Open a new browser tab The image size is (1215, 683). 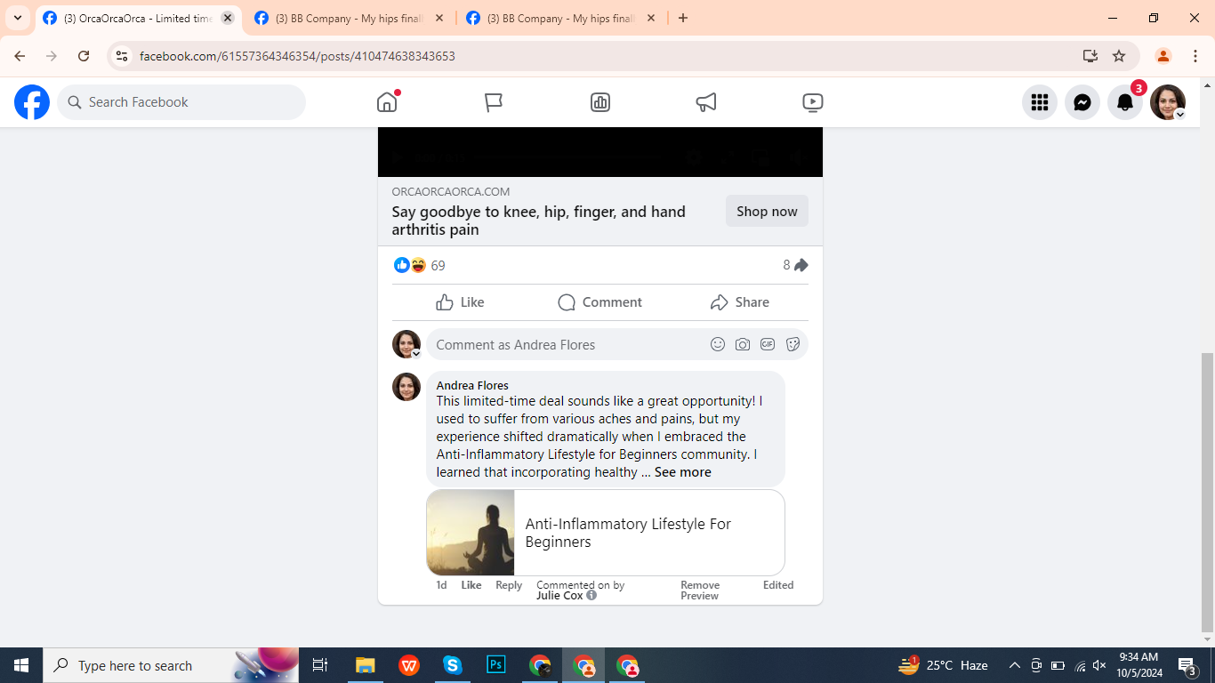(683, 18)
